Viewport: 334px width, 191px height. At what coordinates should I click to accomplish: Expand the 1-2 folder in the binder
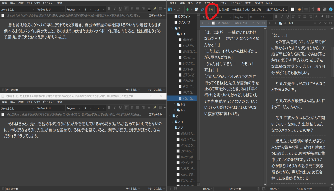coord(175,104)
